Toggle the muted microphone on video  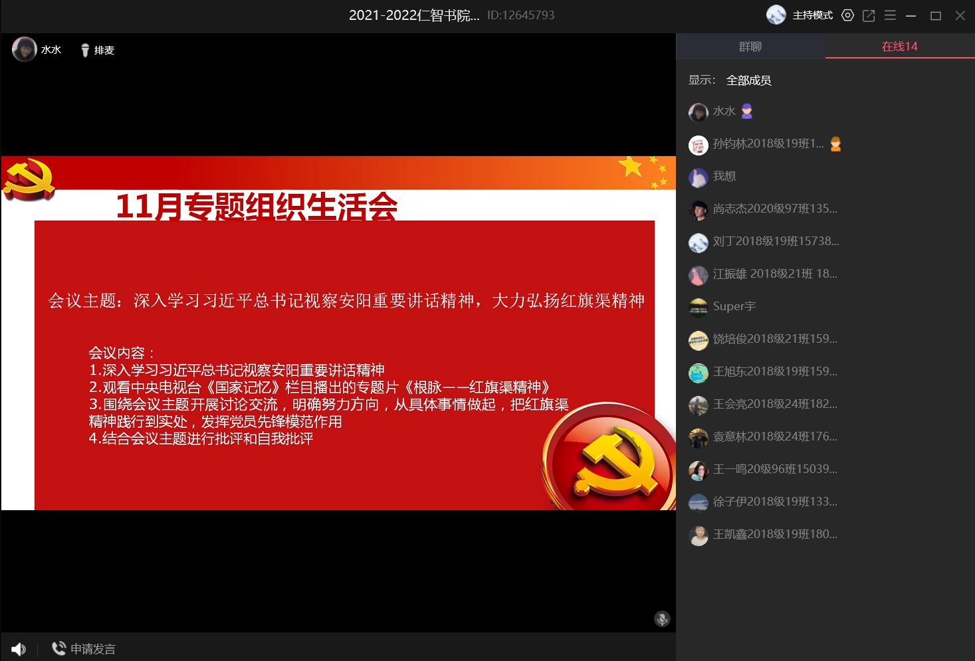tap(662, 619)
